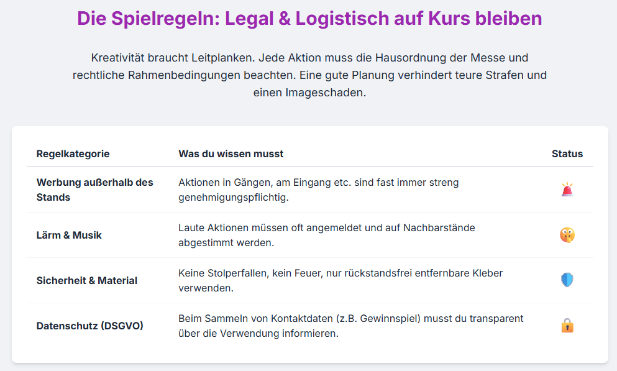Click the 'Regelkategorie' column header
This screenshot has width=617, height=371.
coord(73,153)
